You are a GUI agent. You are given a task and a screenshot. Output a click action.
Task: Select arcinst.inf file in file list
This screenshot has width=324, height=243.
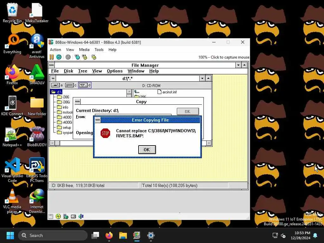click(167, 92)
